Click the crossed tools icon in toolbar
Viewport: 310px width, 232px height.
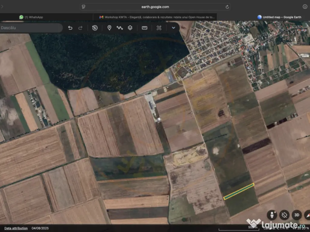pyautogui.click(x=159, y=28)
